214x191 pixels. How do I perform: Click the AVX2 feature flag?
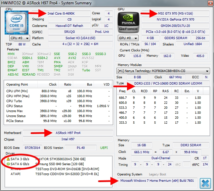click(x=72, y=58)
